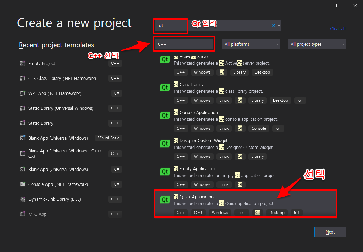The image size is (363, 252).
Task: Click the Qt Quick Application template icon
Action: tap(165, 200)
